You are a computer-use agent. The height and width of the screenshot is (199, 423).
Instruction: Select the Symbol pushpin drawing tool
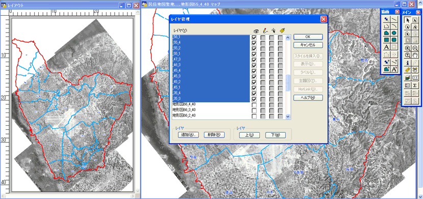point(386,19)
